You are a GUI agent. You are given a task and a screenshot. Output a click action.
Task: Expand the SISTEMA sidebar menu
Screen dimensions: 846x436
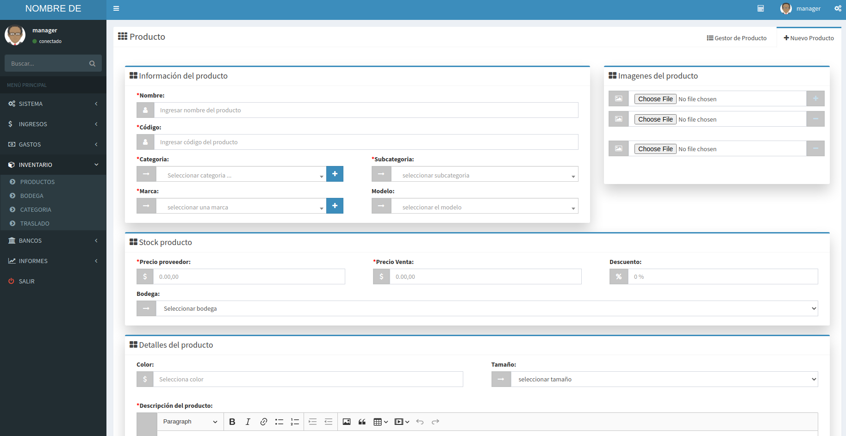pyautogui.click(x=53, y=104)
